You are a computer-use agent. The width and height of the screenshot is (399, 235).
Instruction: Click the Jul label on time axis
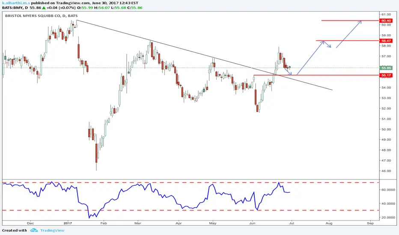(x=292, y=223)
